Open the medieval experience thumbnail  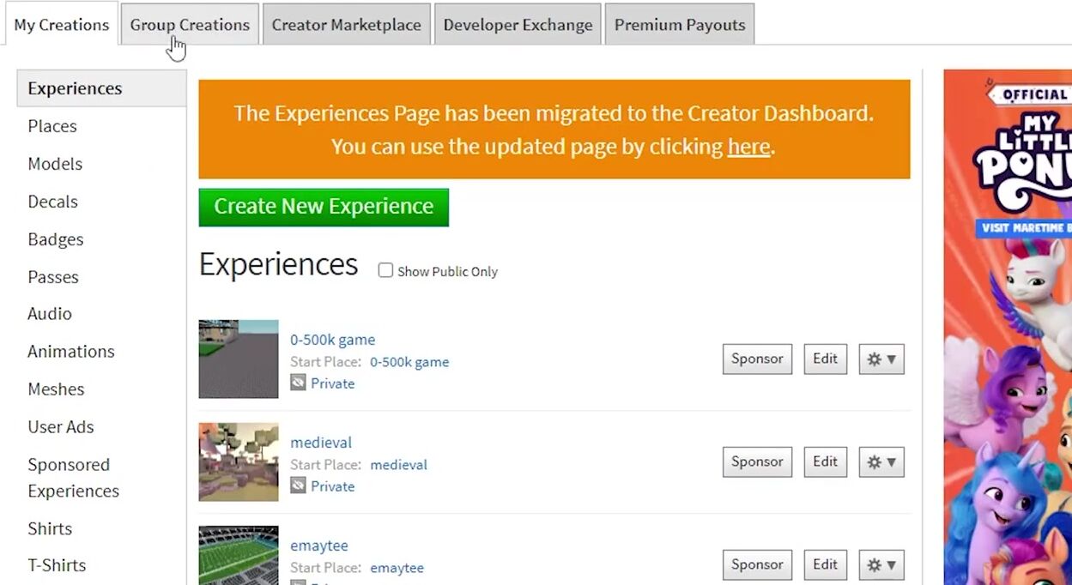[239, 461]
